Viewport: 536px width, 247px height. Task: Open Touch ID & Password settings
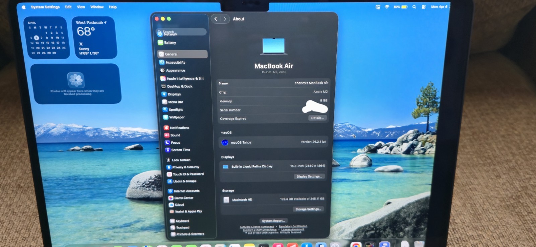click(185, 174)
